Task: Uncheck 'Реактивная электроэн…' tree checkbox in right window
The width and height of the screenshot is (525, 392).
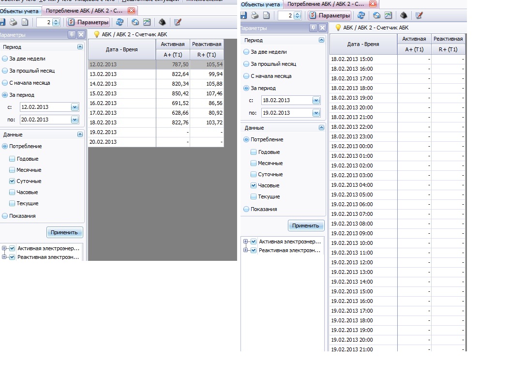Action: [254, 250]
